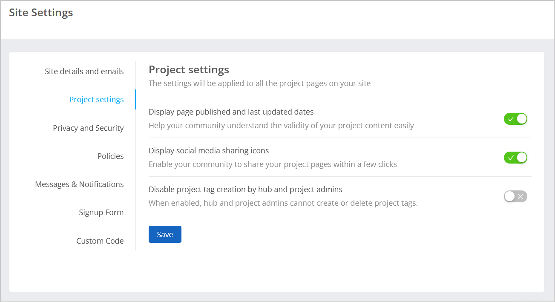Image resolution: width=555 pixels, height=302 pixels.
Task: Click the Save button
Action: pos(165,234)
